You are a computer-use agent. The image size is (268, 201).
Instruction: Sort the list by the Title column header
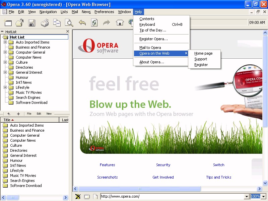coord(30,120)
